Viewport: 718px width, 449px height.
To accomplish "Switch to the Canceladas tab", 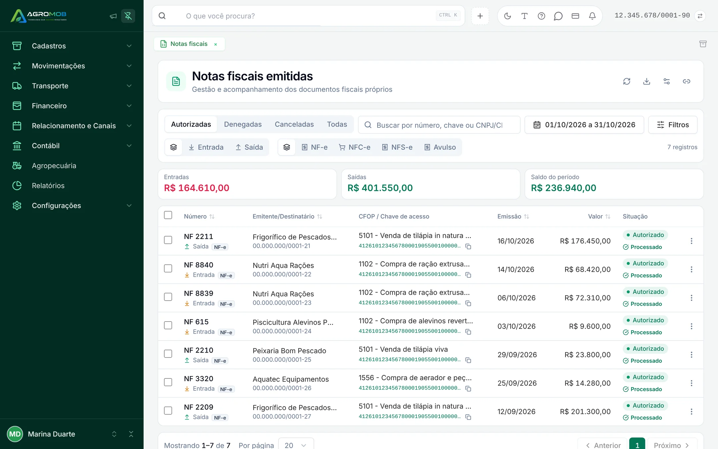I will pos(294,124).
